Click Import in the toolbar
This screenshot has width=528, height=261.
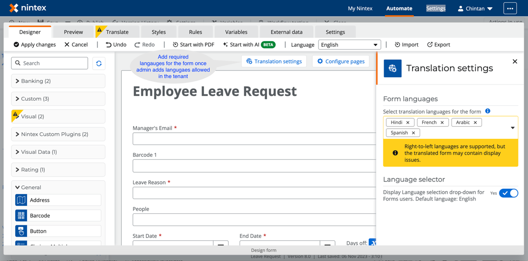(407, 44)
